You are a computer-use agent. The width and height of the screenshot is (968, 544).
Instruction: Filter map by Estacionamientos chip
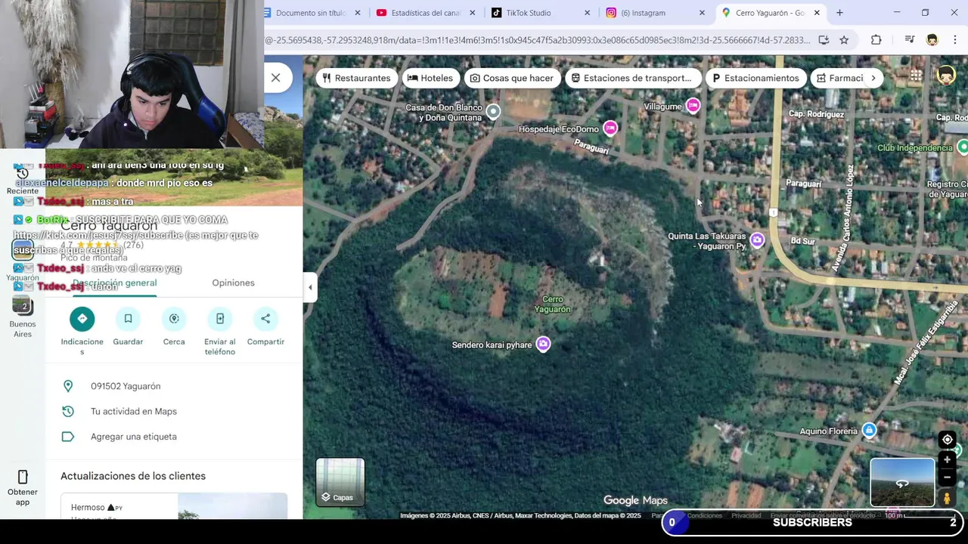coord(755,78)
